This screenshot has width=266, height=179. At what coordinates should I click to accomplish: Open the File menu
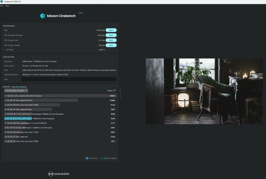point(2,6)
